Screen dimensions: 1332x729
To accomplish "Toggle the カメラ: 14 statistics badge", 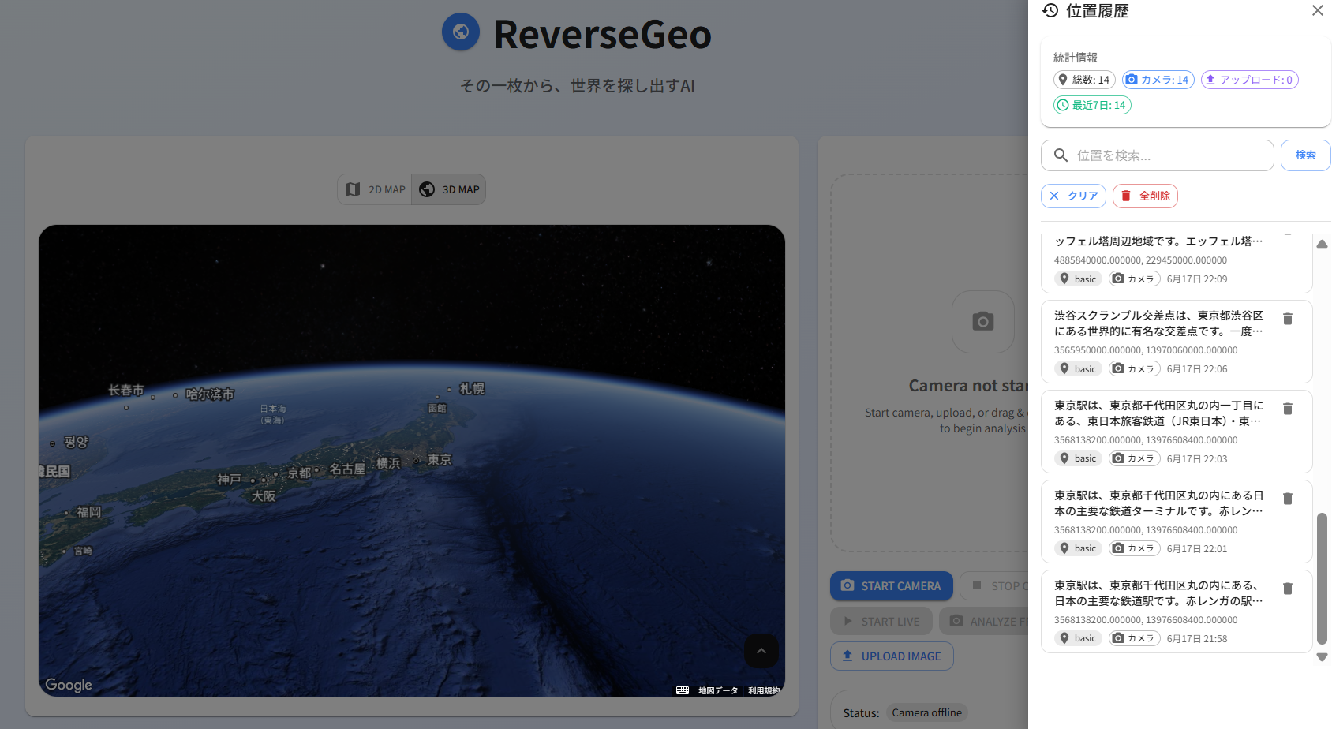I will pos(1158,79).
